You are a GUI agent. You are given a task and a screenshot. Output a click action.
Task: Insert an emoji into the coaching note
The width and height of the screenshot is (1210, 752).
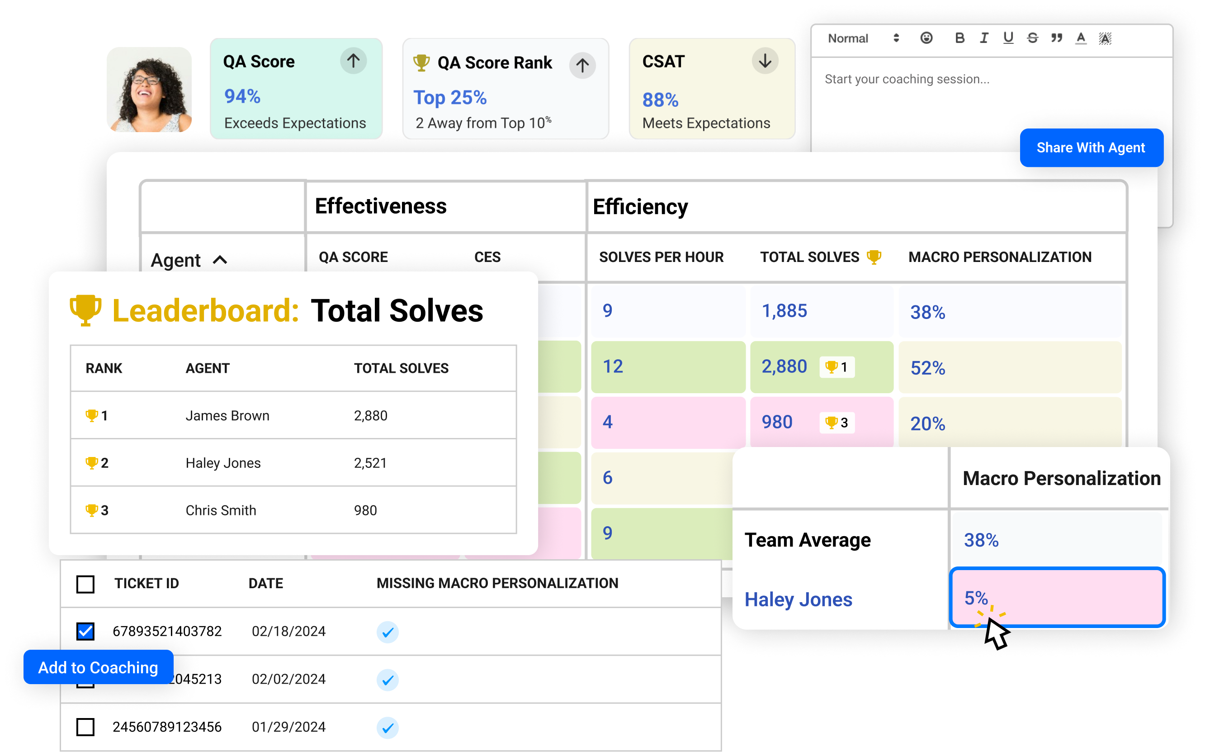pos(926,38)
